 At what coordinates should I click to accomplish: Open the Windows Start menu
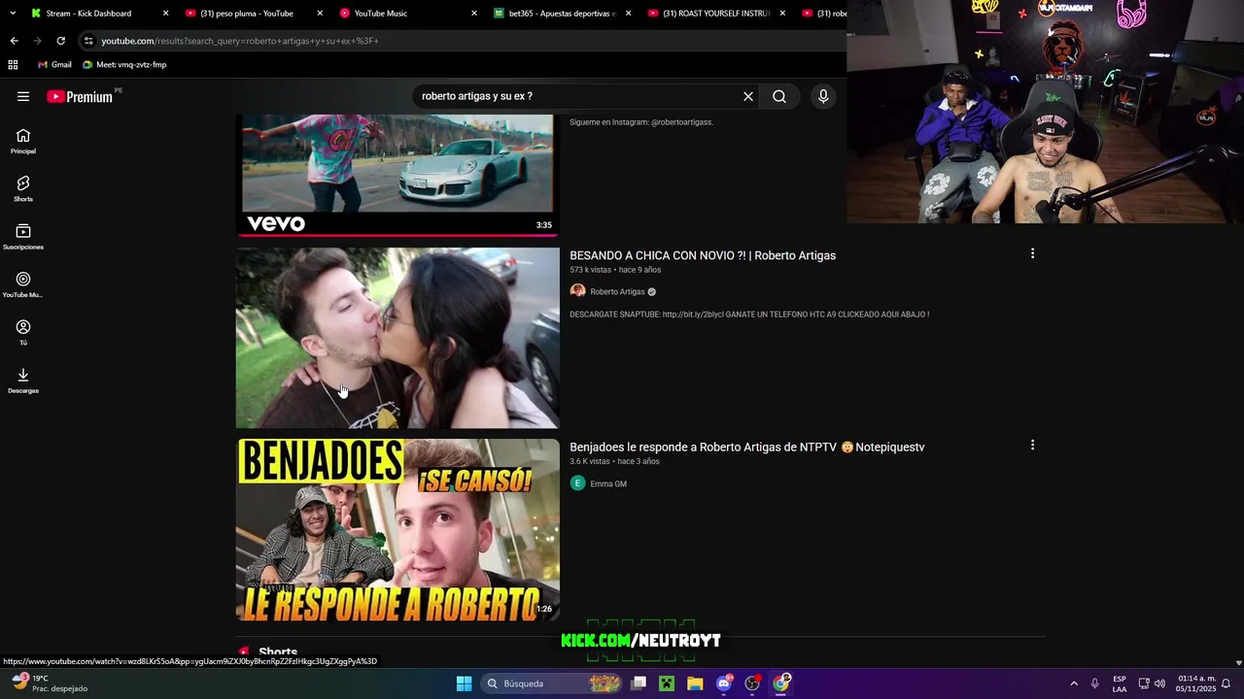464,683
